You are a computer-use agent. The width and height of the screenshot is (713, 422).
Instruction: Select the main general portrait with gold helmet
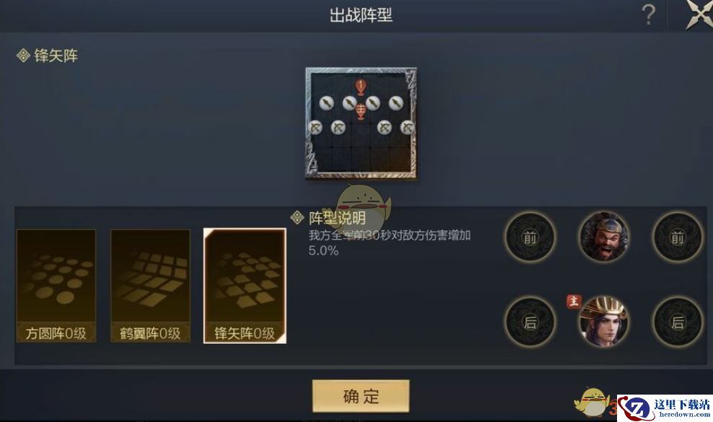point(603,321)
